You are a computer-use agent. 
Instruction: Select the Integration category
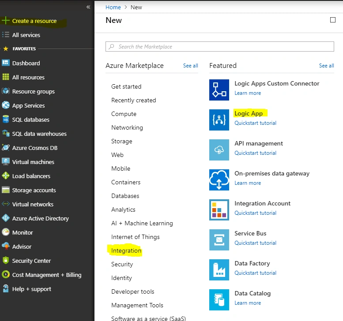tap(126, 250)
